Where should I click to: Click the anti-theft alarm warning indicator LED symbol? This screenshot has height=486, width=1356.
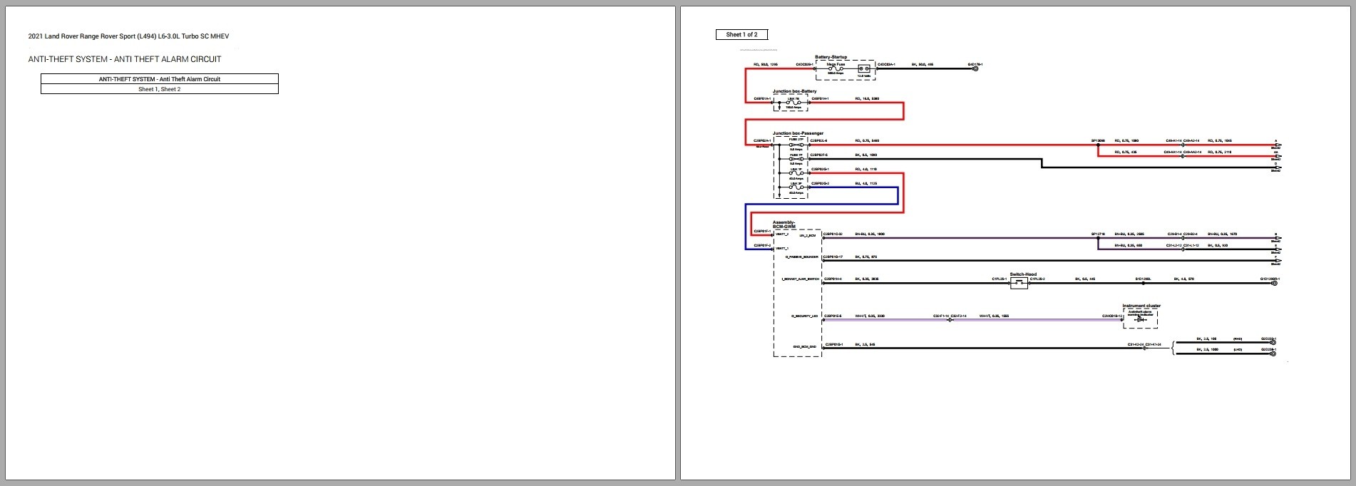click(x=1140, y=319)
